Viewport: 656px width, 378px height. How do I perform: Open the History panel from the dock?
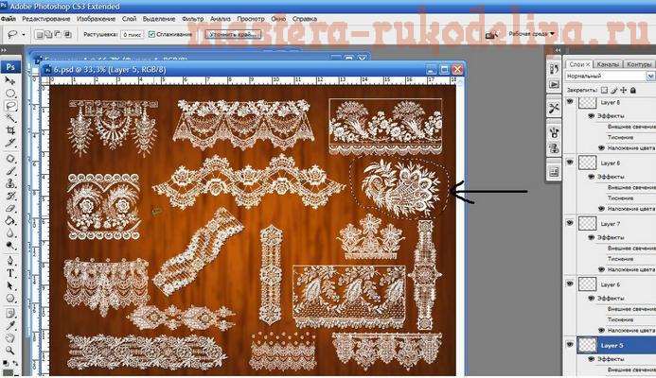click(554, 68)
